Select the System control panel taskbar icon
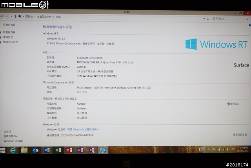This screenshot has height=168, width=251. (x=103, y=150)
